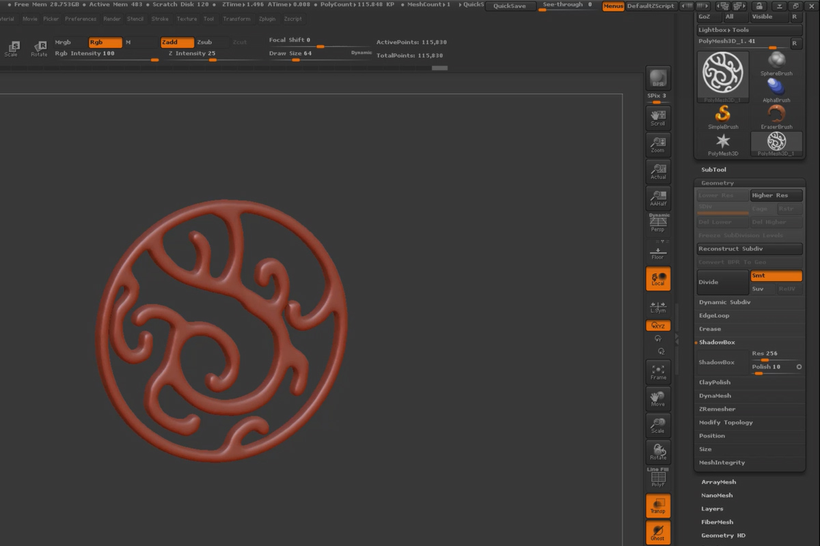
Task: Expand the ClayPolish section
Action: point(715,382)
